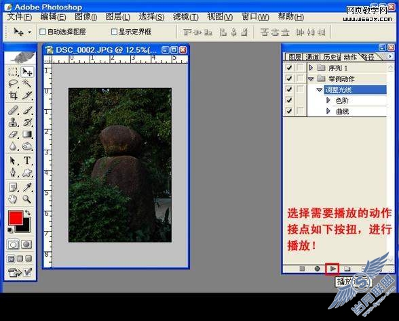The image size is (399, 321).
Task: Play the selected action
Action: 332,268
